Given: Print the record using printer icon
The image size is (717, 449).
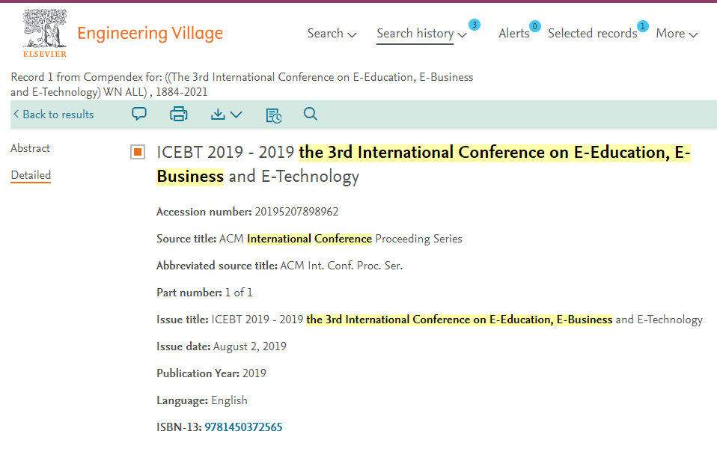Looking at the screenshot, I should [x=178, y=114].
